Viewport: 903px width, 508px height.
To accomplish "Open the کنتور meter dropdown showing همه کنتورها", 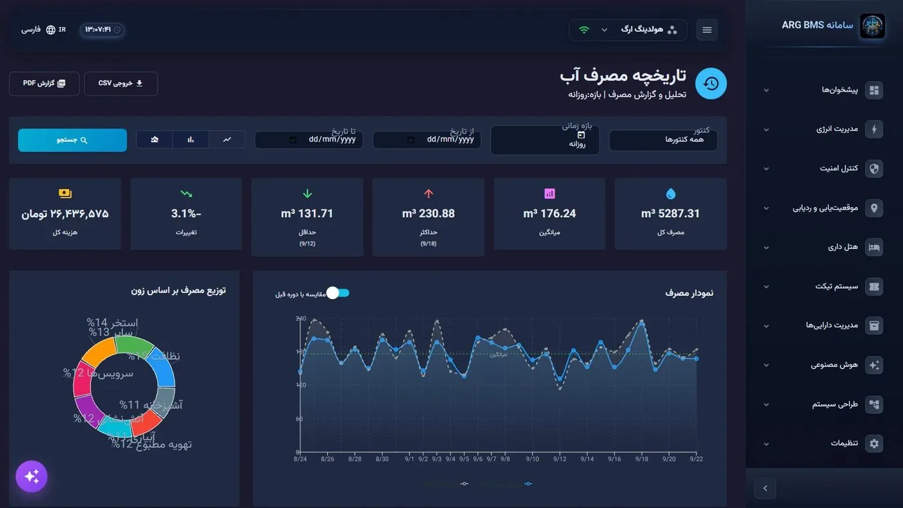I will tap(663, 140).
